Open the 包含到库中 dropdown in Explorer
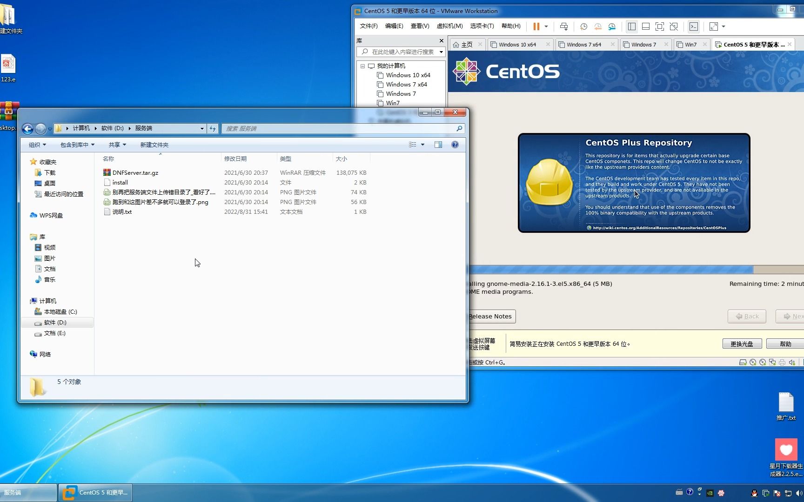The image size is (804, 502). pyautogui.click(x=77, y=145)
